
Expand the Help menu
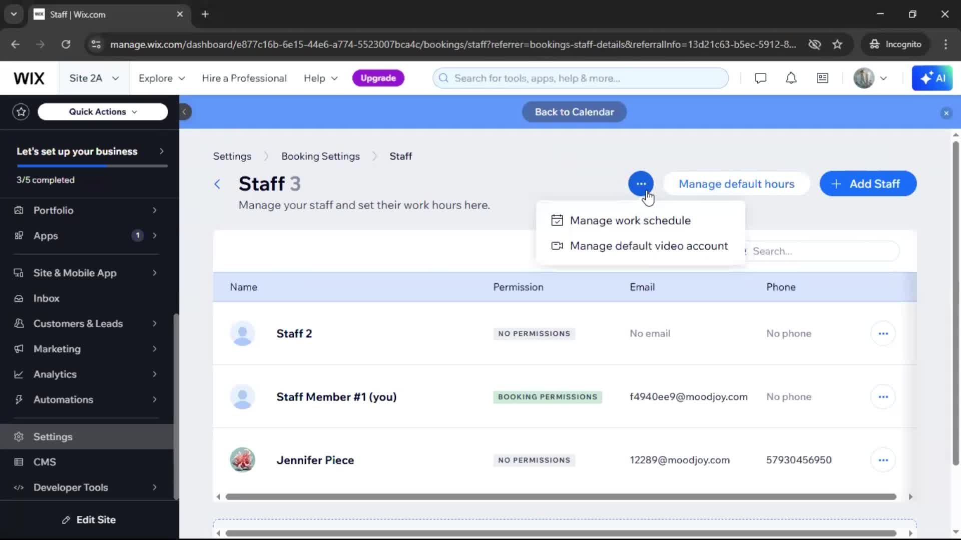(x=321, y=78)
